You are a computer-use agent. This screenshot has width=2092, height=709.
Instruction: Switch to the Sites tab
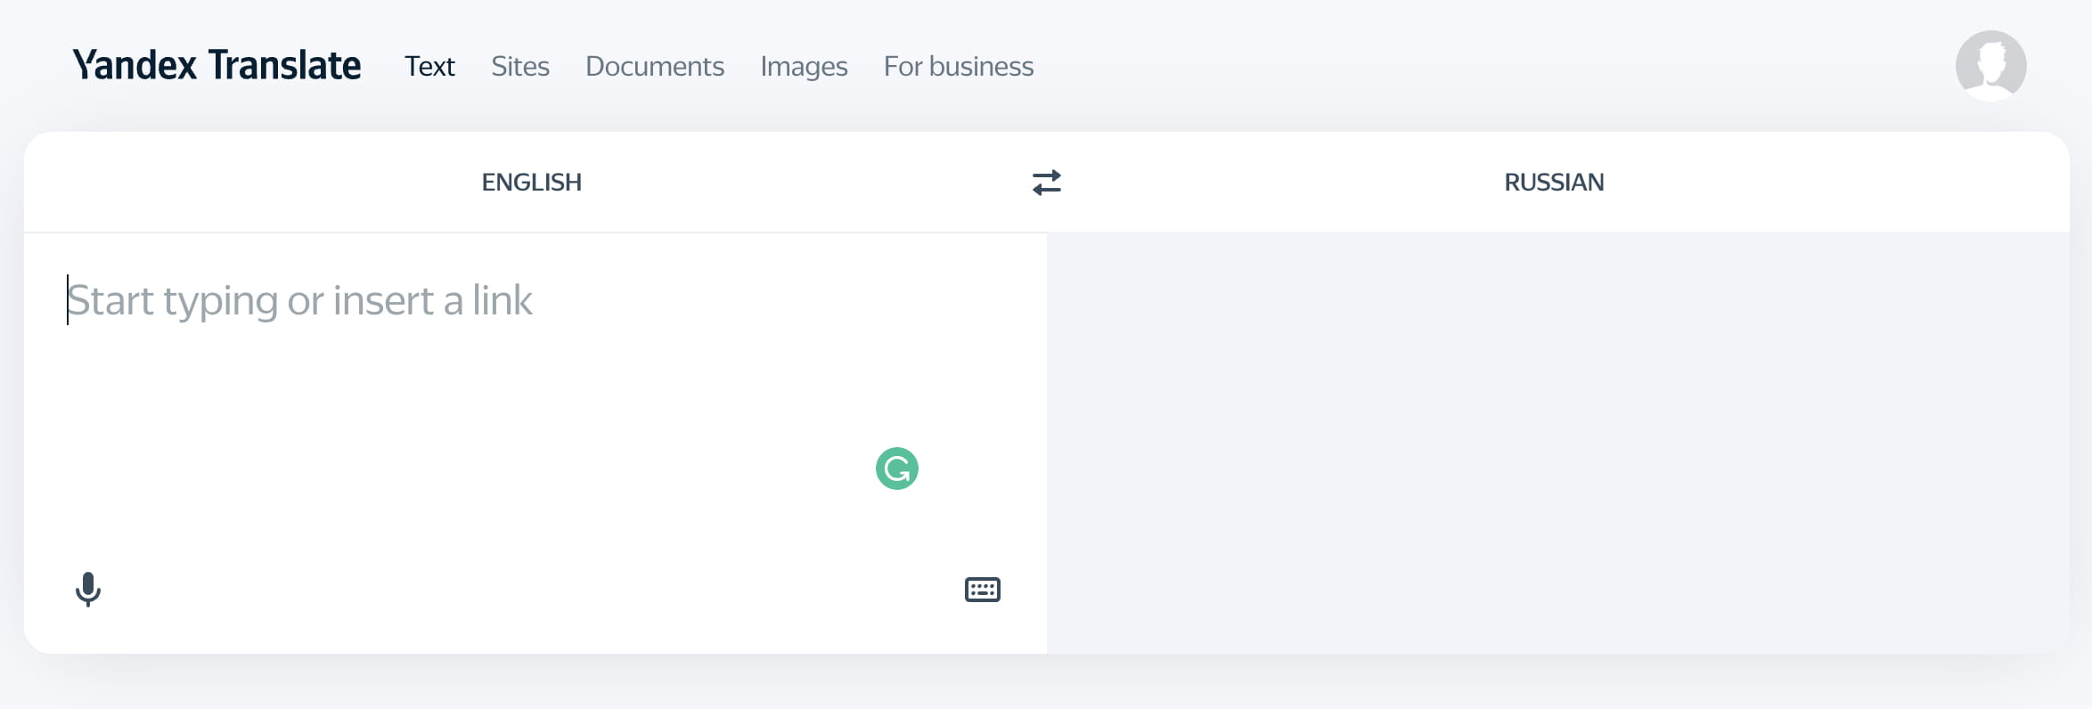pos(520,66)
